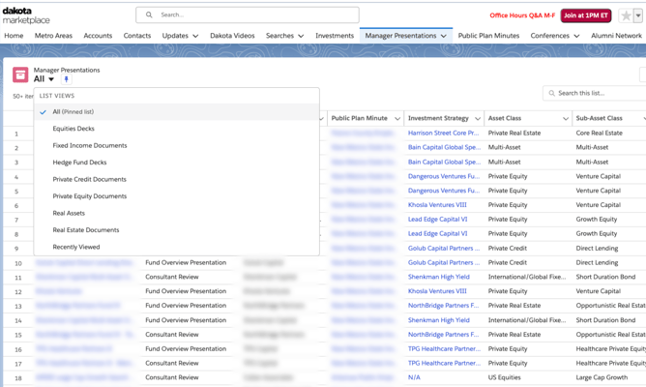This screenshot has height=387, width=646.
Task: Open the Metro Areas tab
Action: point(53,36)
